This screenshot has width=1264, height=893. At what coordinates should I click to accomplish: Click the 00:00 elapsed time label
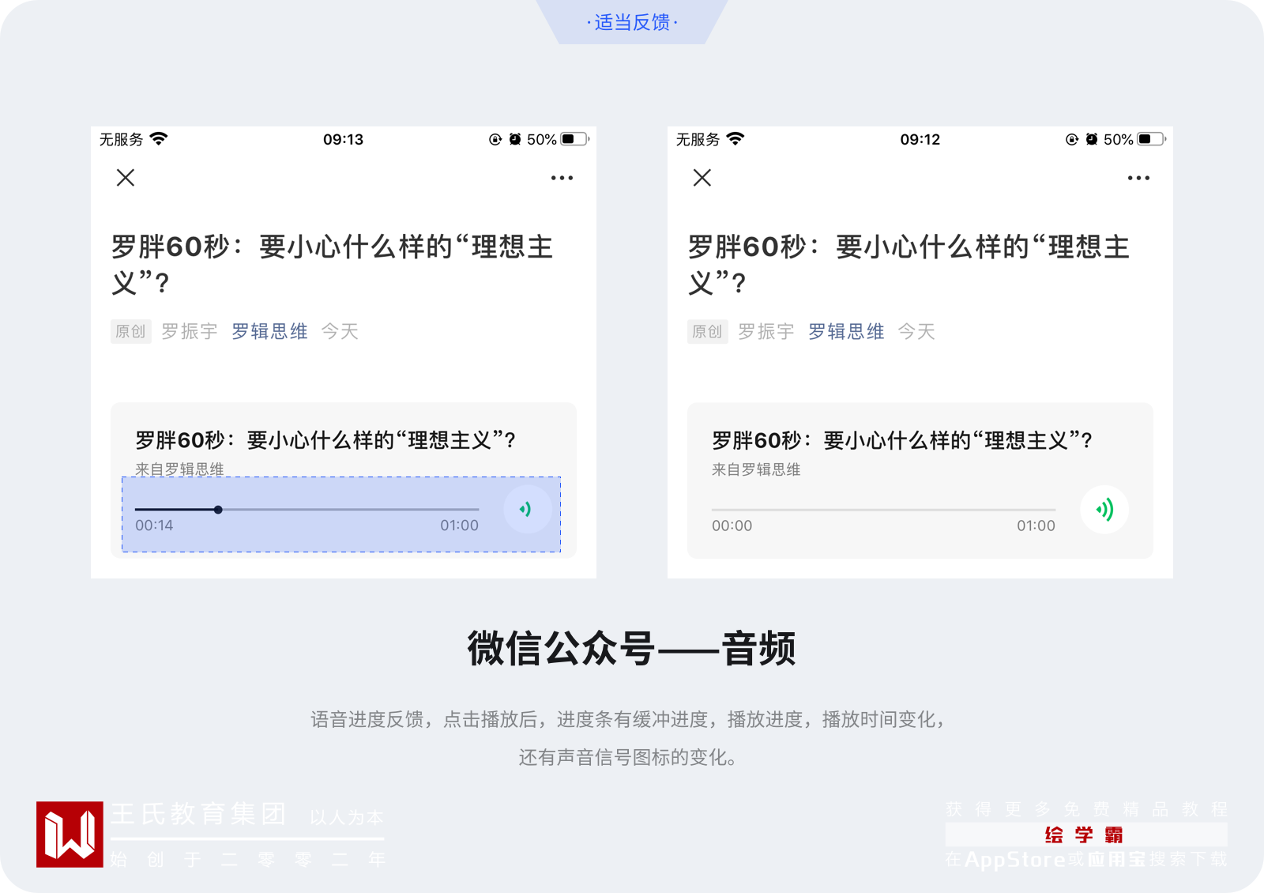coord(732,526)
